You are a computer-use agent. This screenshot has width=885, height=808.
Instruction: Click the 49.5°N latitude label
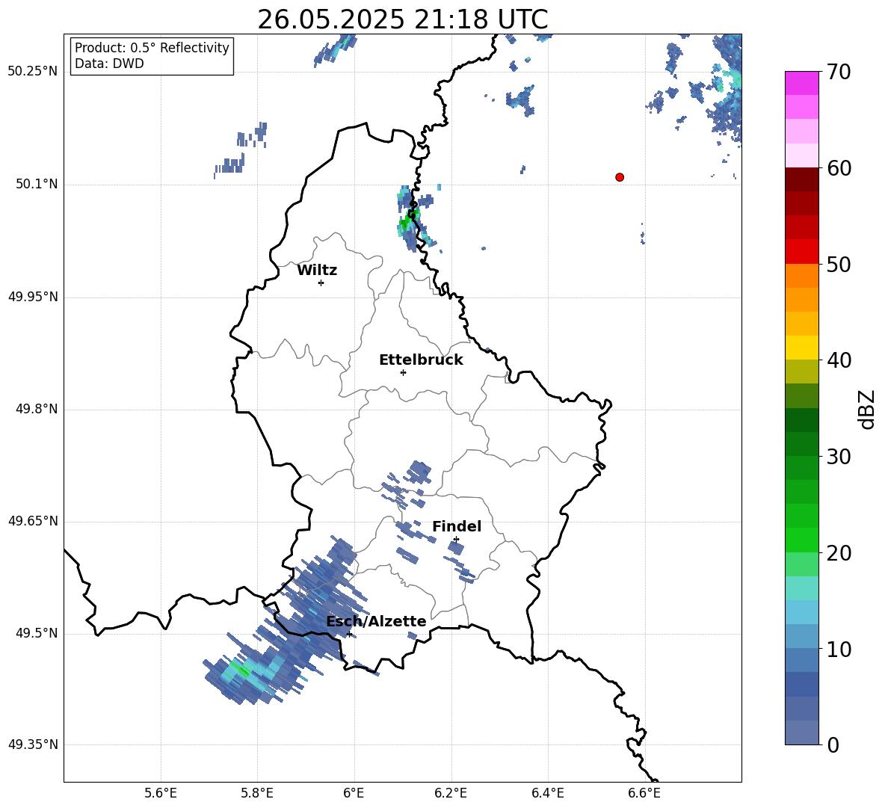pyautogui.click(x=37, y=633)
